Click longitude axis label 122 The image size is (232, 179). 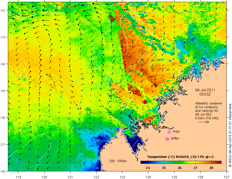pyautogui.click(x=96, y=177)
